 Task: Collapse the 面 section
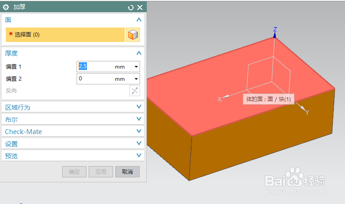point(139,19)
